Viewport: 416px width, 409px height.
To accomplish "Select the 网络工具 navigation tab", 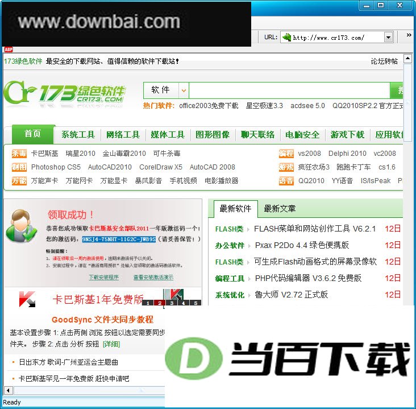I will pos(123,135).
